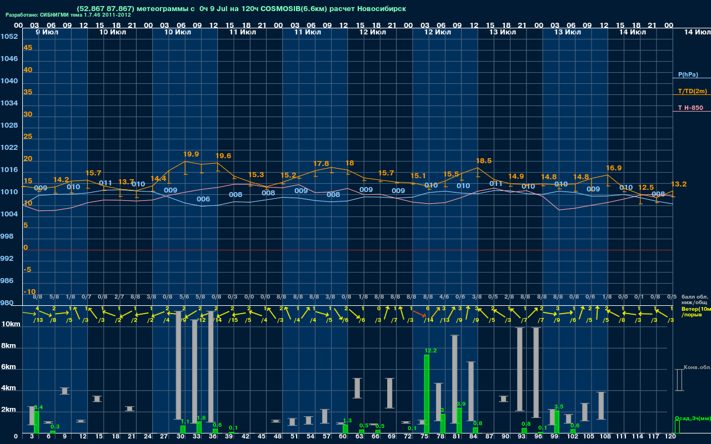Click the temperature value 13.7
Image resolution: width=711 pixels, height=444 pixels.
(x=126, y=182)
